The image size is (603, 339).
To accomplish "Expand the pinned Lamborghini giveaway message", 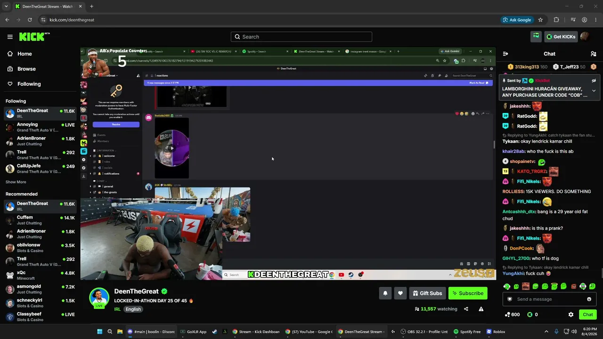I will coord(594,90).
